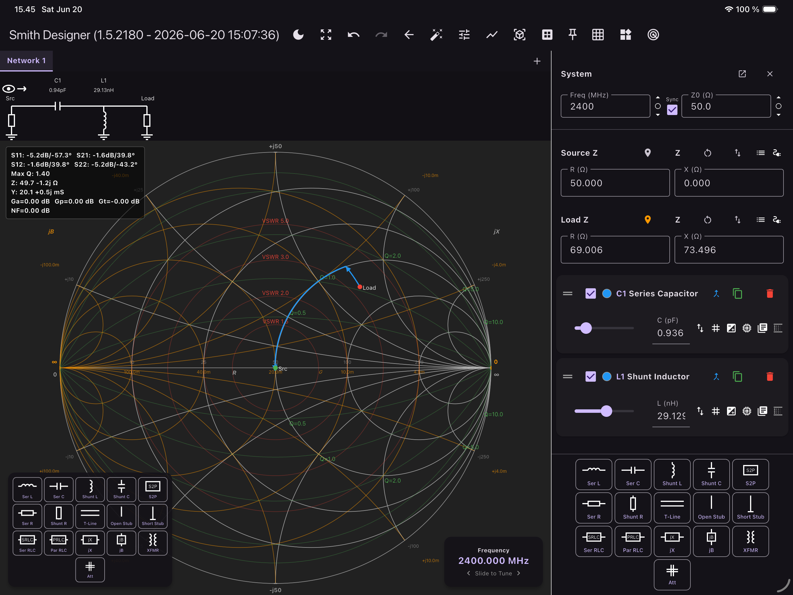Screen dimensions: 793x595
Task: Toggle C1 capacitor blue color dot
Action: coord(607,293)
